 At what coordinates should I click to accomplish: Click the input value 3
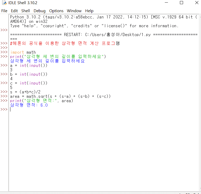(x=11, y=70)
